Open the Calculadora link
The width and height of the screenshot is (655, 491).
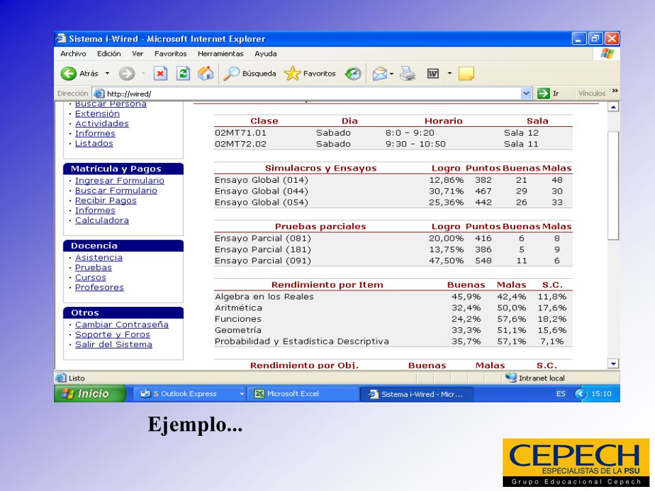[102, 220]
